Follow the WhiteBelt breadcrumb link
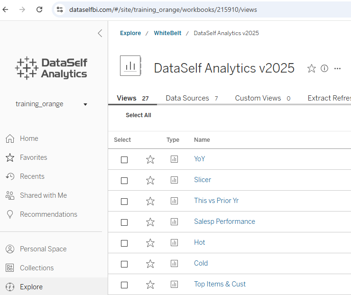351x295 pixels. pos(167,33)
